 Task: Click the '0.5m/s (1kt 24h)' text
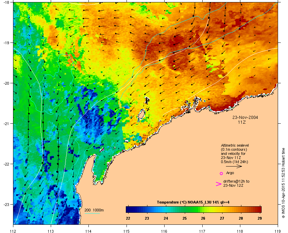[234, 162]
